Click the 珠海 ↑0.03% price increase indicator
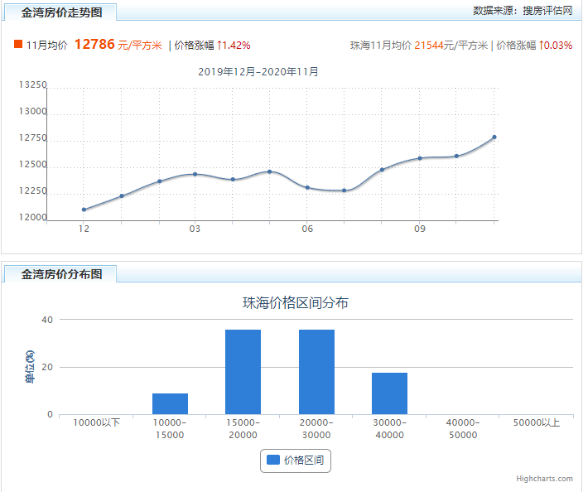Viewport: 583px width, 492px height. click(556, 46)
